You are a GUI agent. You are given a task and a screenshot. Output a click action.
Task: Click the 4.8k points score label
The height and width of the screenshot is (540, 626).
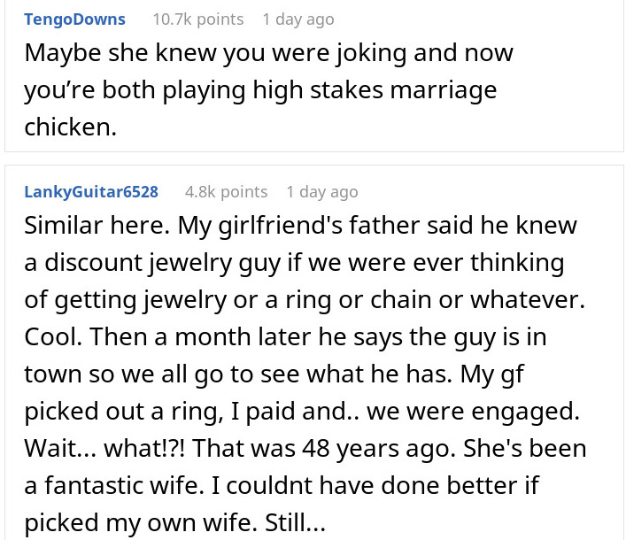click(x=226, y=191)
